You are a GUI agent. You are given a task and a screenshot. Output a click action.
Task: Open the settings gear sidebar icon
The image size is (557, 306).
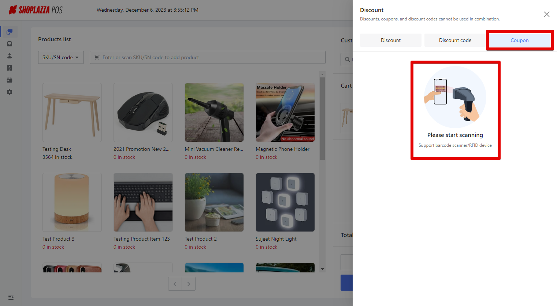10,92
